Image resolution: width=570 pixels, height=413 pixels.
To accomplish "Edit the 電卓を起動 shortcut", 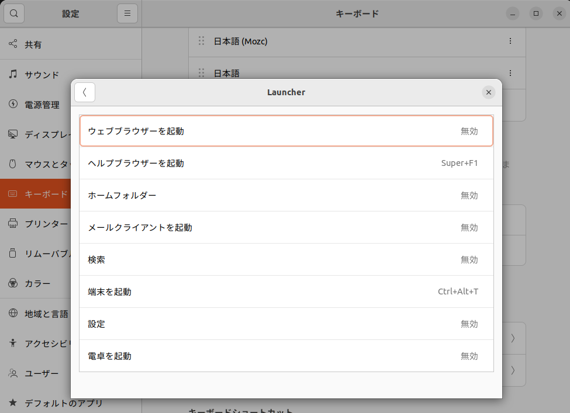I will pyautogui.click(x=286, y=356).
